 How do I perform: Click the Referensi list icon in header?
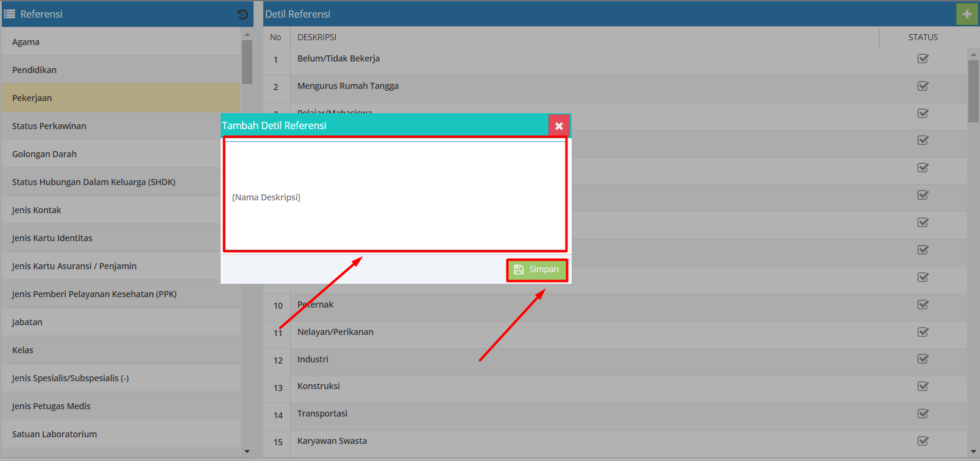[10, 14]
